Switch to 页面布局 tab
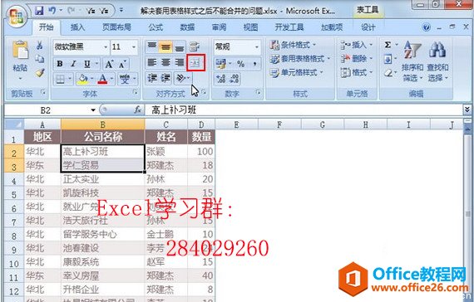 [116, 27]
